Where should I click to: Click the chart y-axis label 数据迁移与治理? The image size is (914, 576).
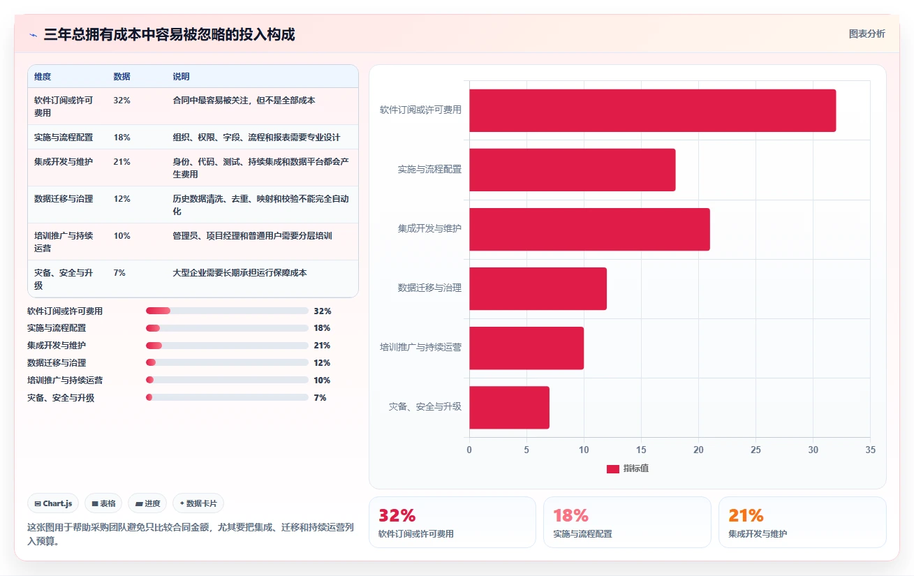coord(429,288)
